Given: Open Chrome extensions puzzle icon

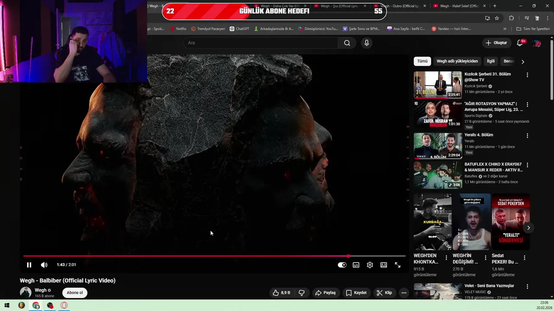Looking at the screenshot, I should 511,18.
